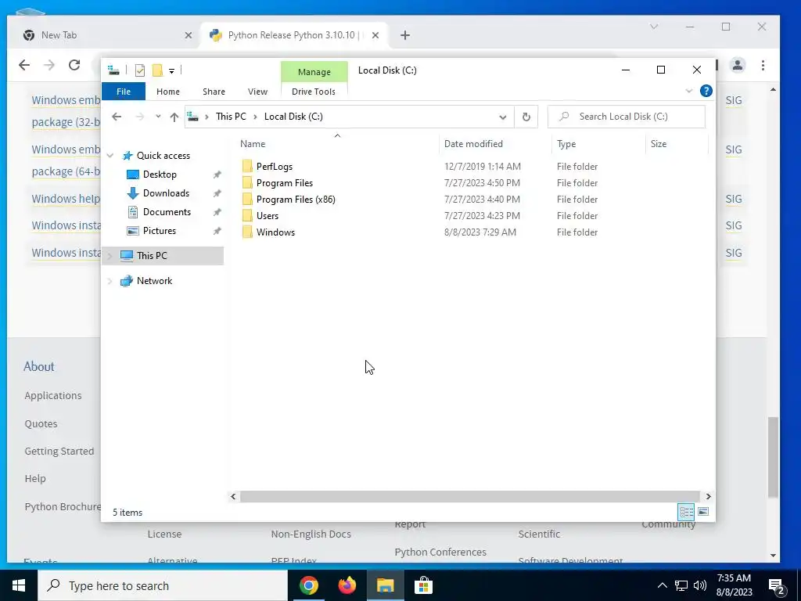Image resolution: width=801 pixels, height=601 pixels.
Task: Click the forward arrow in File Explorer
Action: point(139,117)
